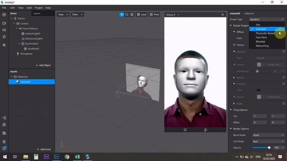Image resolution: width=287 pixels, height=161 pixels.
Task: Open the simulator hamburger menu
Action: point(222,15)
